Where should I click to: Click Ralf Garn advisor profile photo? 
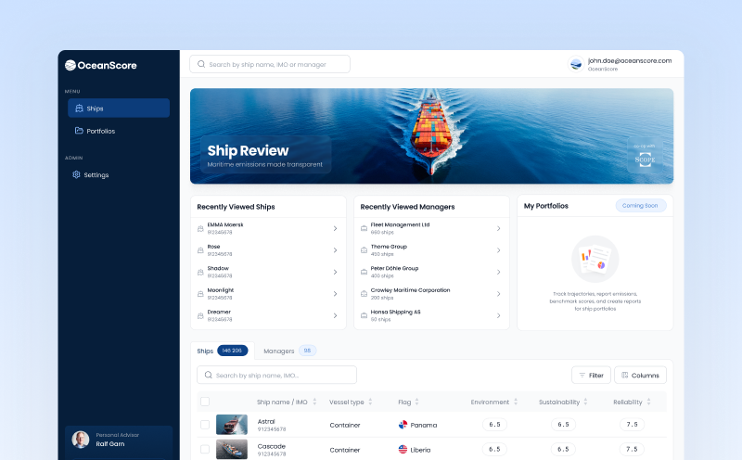pos(82,440)
